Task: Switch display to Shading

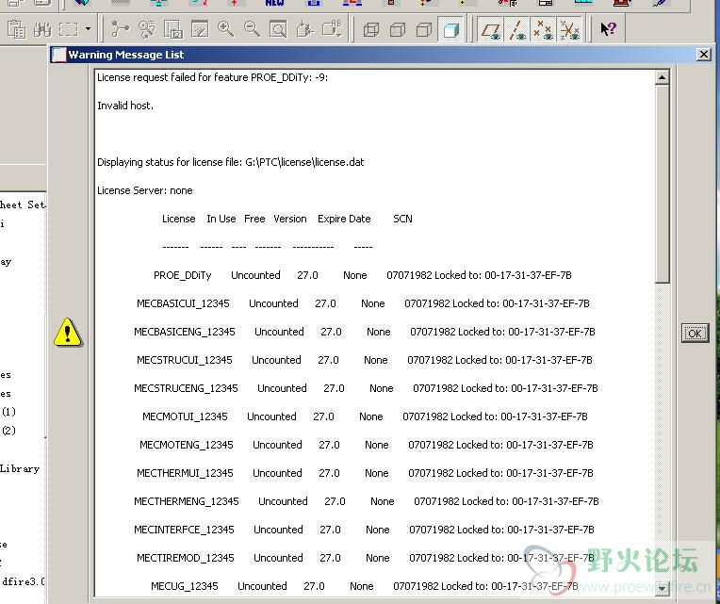Action: tap(450, 30)
